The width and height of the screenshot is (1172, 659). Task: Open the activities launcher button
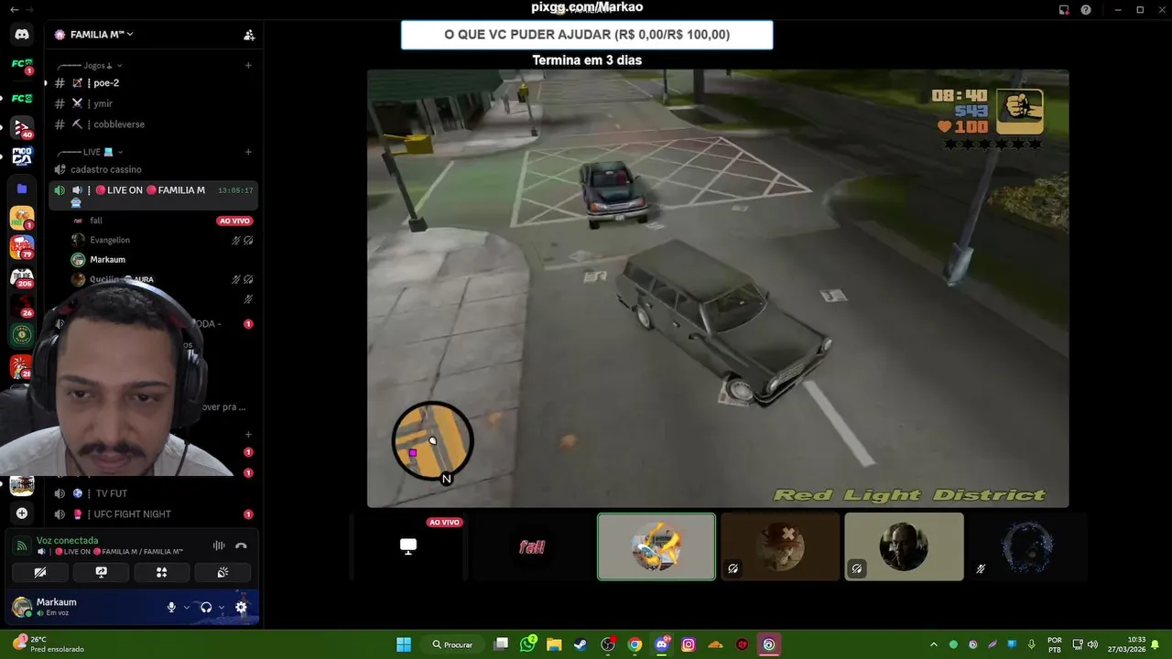162,572
